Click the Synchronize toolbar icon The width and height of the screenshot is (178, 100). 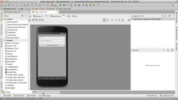(x=9, y=5)
